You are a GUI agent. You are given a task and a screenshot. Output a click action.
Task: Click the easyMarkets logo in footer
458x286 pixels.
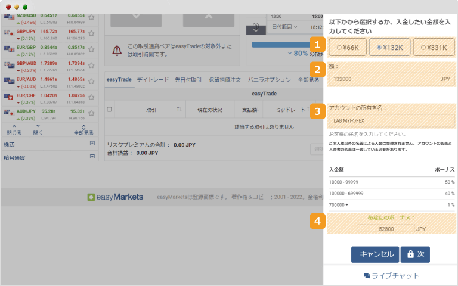pos(115,197)
